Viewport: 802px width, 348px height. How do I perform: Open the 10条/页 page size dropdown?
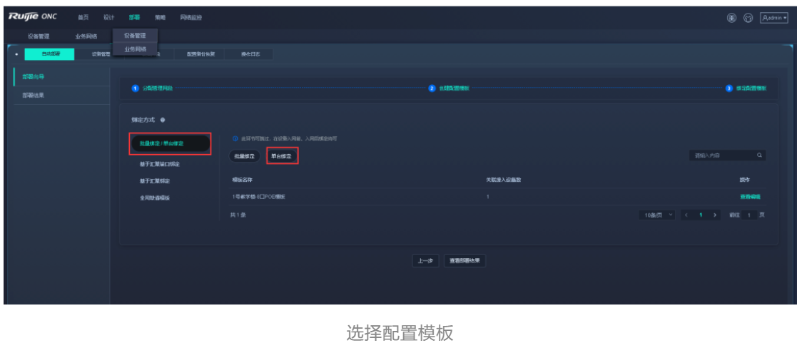657,215
